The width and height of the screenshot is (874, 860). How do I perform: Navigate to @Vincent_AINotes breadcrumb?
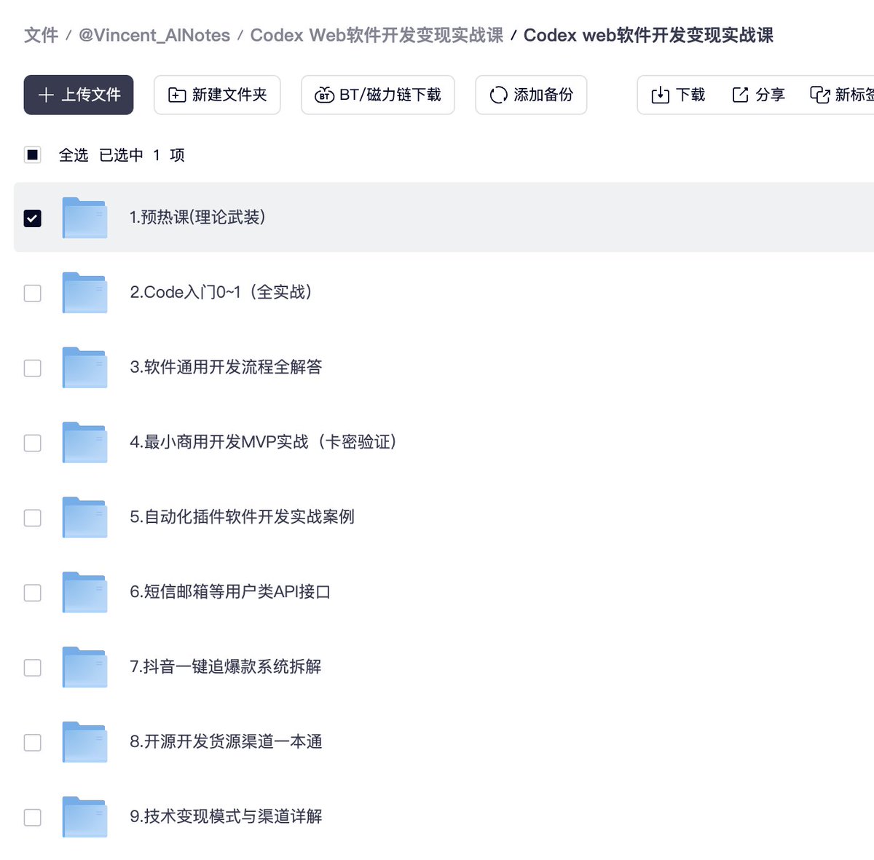[x=154, y=35]
